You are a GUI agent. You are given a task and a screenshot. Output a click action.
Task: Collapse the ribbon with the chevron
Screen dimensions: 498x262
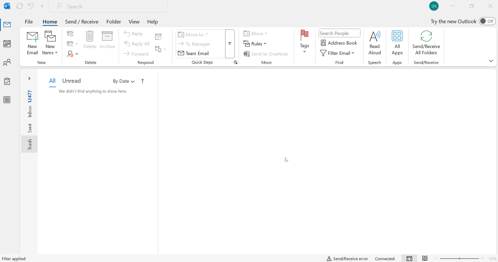point(491,61)
